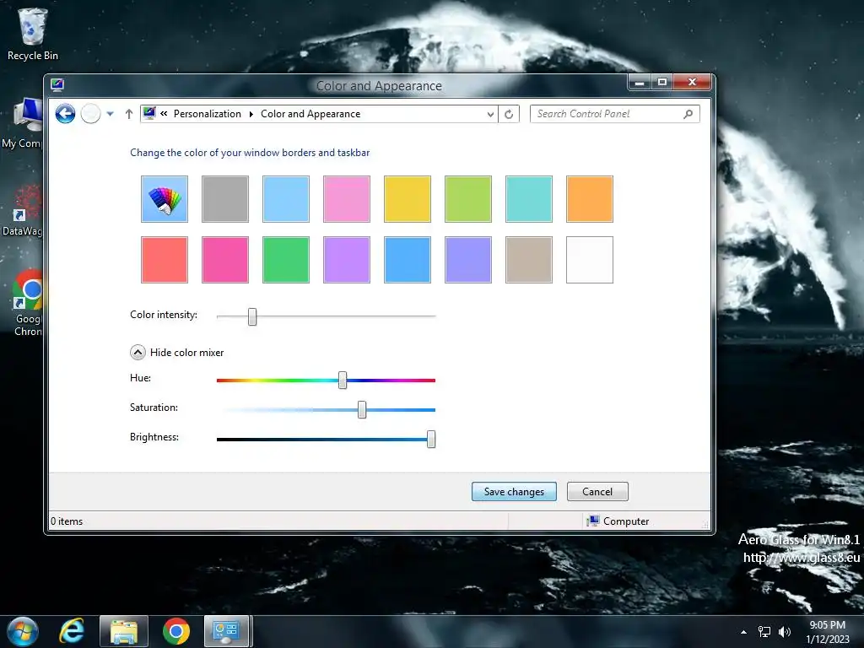Viewport: 864px width, 648px height.
Task: Click the taskbar clock showing 9:05 PM
Action: coord(828,632)
